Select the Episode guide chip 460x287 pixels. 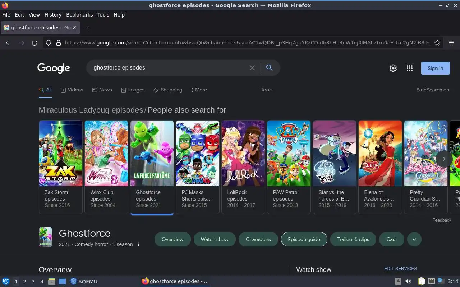point(304,239)
